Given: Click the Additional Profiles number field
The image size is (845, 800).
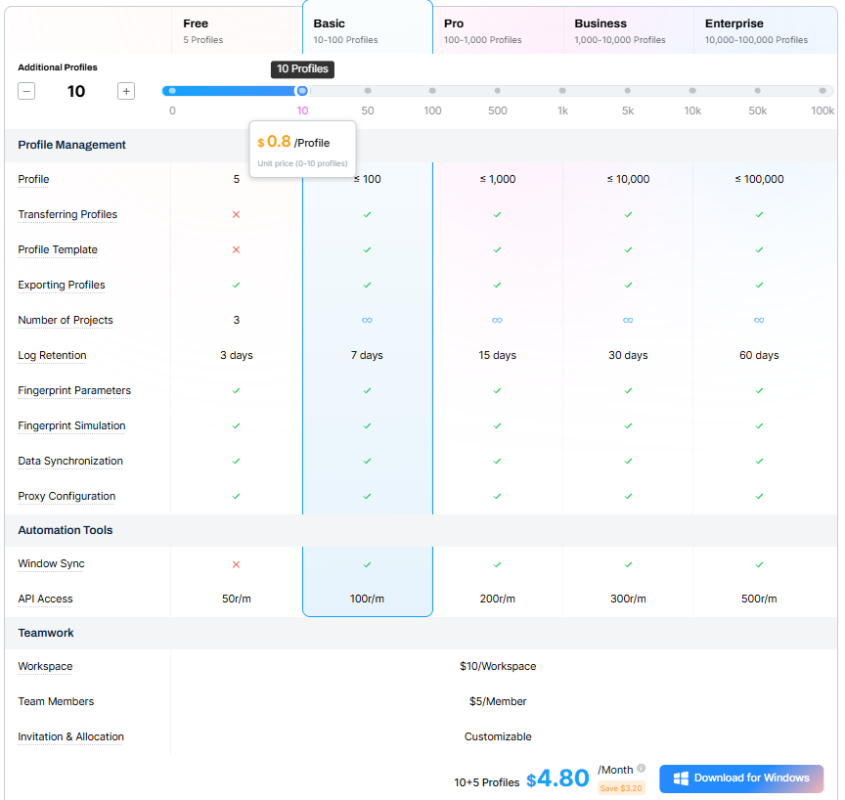Looking at the screenshot, I should [76, 91].
